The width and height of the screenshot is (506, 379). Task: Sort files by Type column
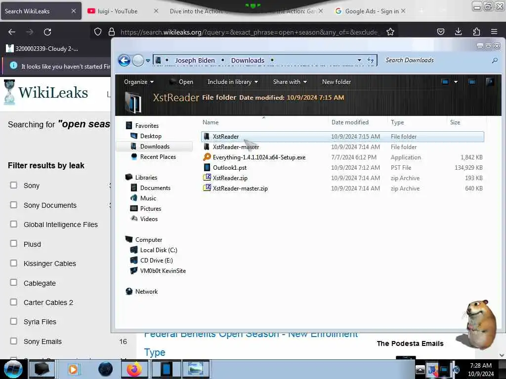click(397, 122)
